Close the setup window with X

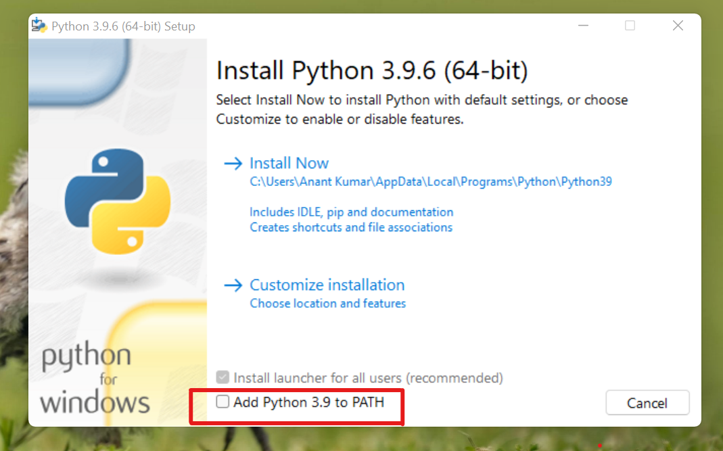click(x=678, y=25)
